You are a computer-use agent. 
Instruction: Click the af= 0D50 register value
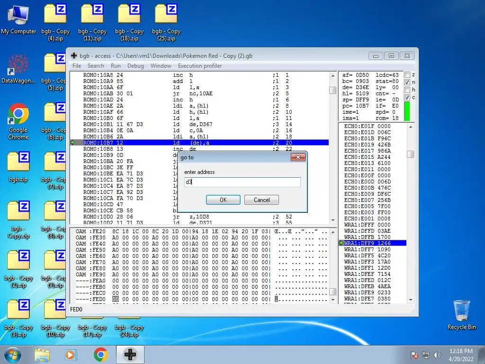pyautogui.click(x=355, y=75)
